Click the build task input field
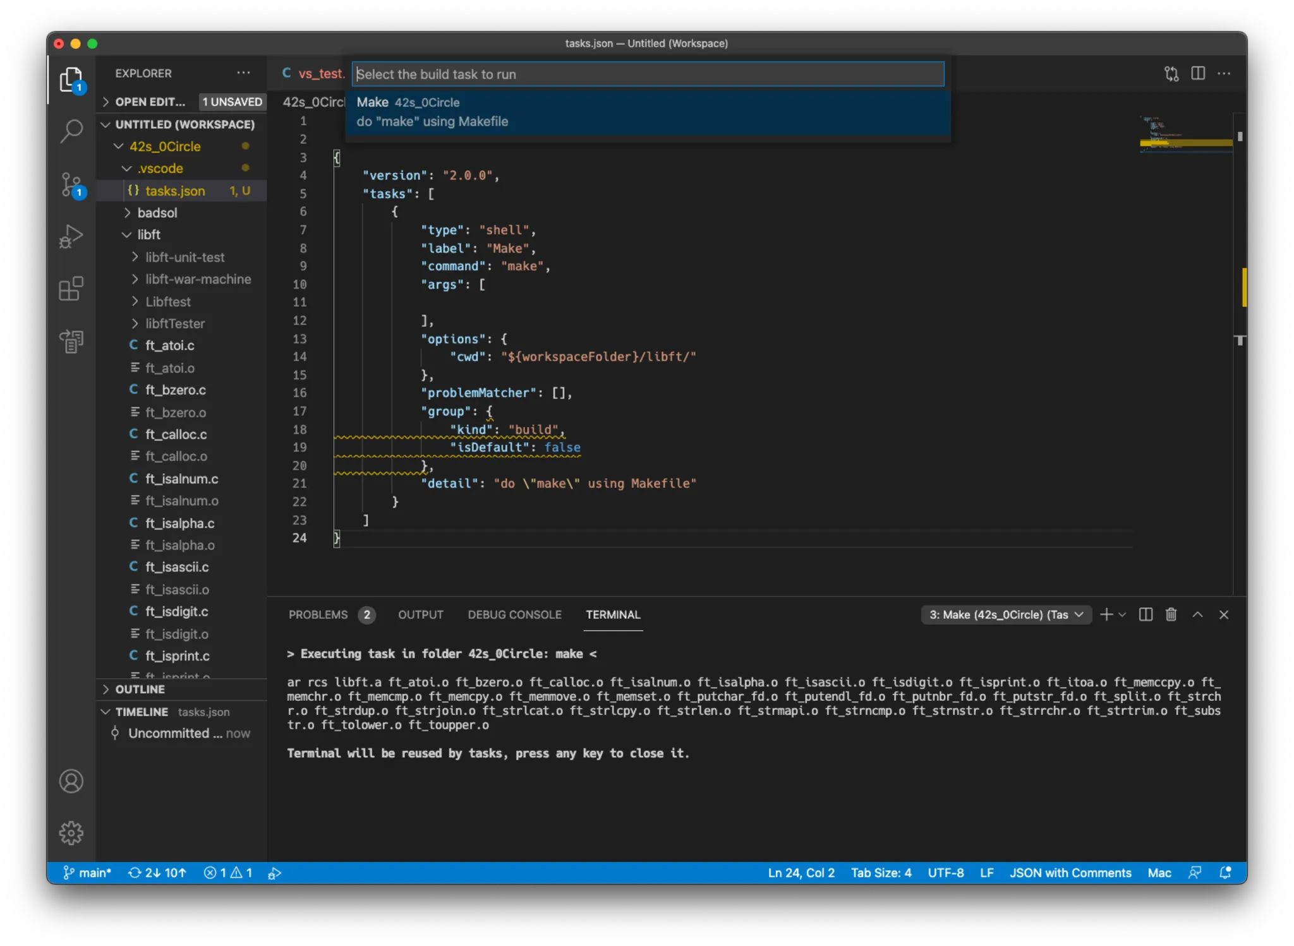This screenshot has width=1294, height=946. coord(647,74)
